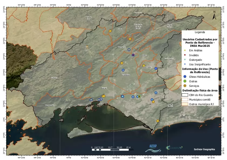
Task: Select the Uso Insignificante blue legend dot
Action: point(185,64)
